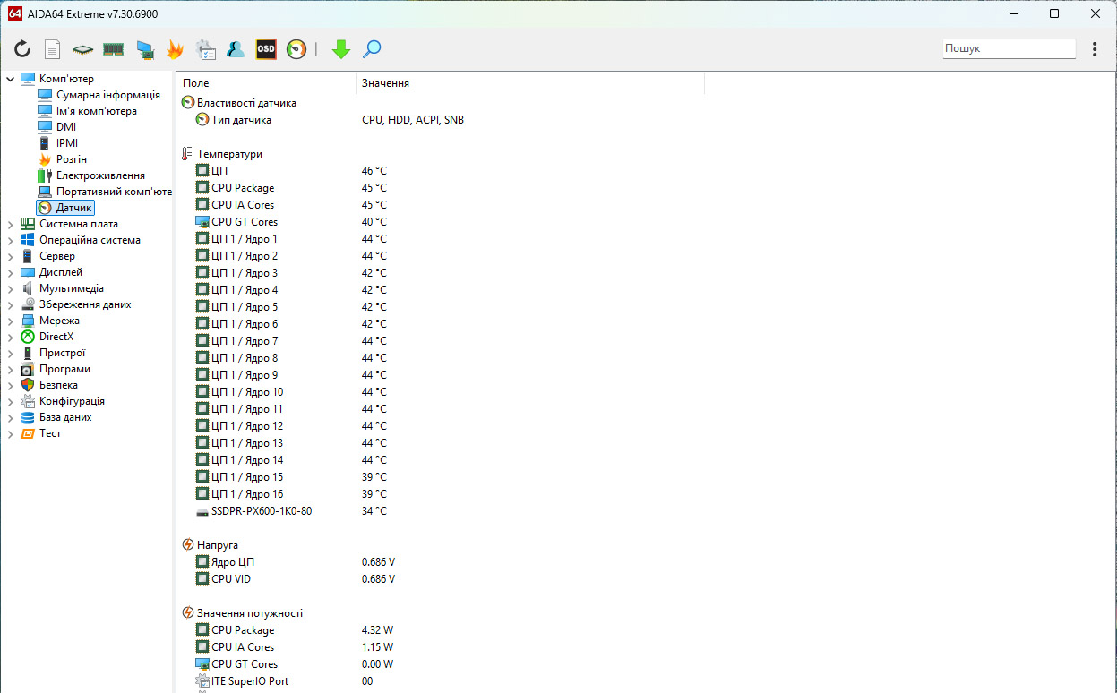Click the green Xbox icon beside DirectX
The width and height of the screenshot is (1117, 693).
click(x=27, y=337)
